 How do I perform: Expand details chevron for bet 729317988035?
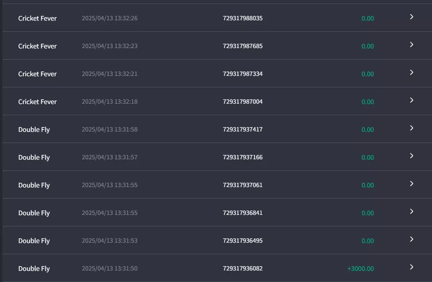(412, 17)
